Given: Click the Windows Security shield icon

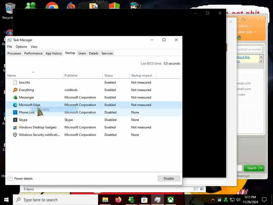Looking at the screenshot, I should click(x=15, y=135).
